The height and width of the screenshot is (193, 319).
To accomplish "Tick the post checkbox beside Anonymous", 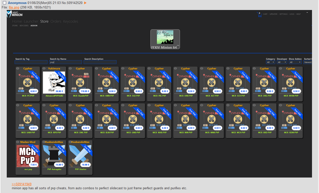I will 4,3.
